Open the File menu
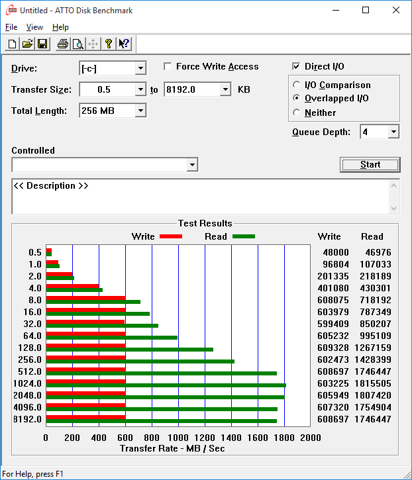Screen dimensions: 412x480 click(11, 27)
